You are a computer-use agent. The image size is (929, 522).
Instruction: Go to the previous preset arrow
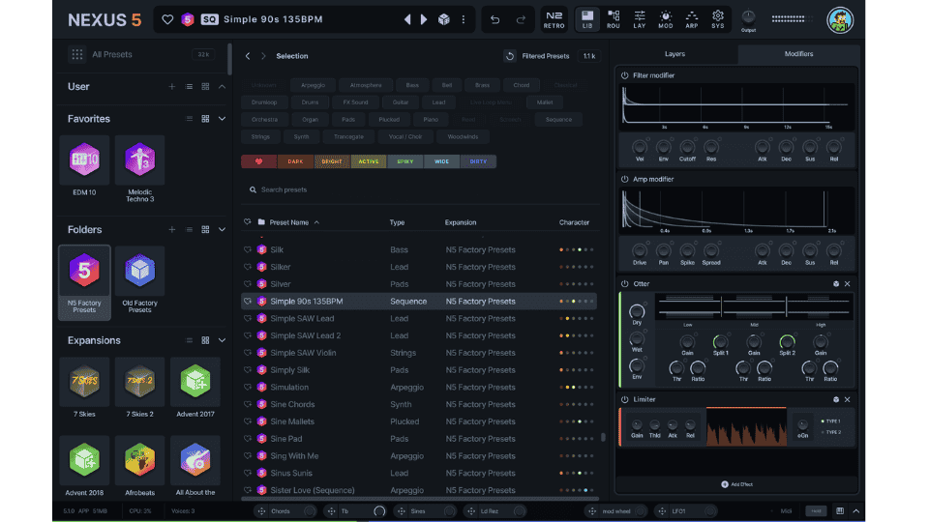(407, 19)
